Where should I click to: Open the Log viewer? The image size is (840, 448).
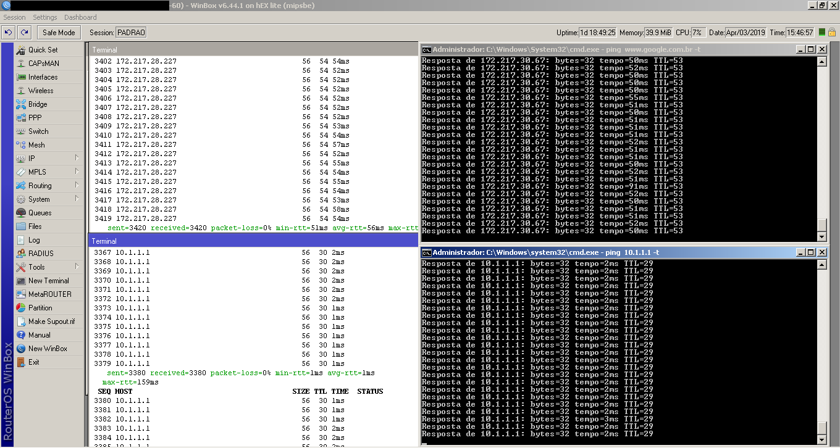(34, 240)
